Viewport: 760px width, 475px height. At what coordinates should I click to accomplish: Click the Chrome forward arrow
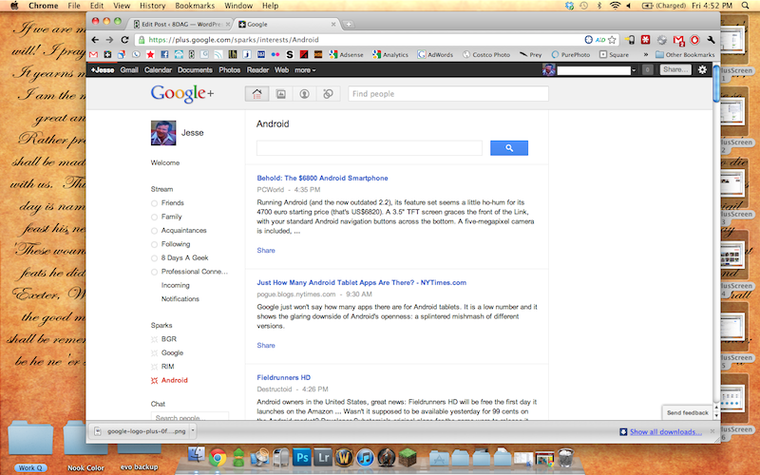coord(109,40)
